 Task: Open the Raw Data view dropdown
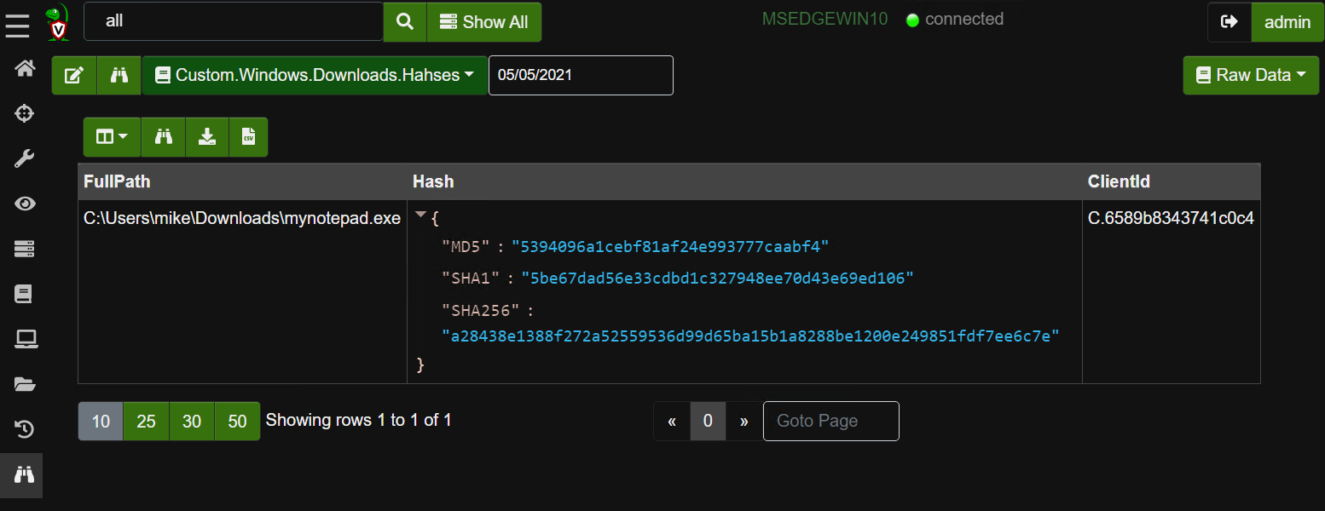(1250, 75)
